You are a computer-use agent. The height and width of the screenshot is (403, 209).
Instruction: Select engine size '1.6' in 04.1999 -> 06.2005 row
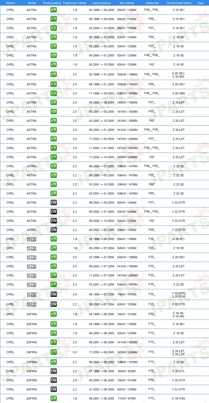(75, 314)
